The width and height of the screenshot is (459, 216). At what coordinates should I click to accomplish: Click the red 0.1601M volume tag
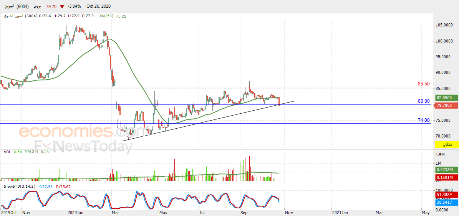447,177
